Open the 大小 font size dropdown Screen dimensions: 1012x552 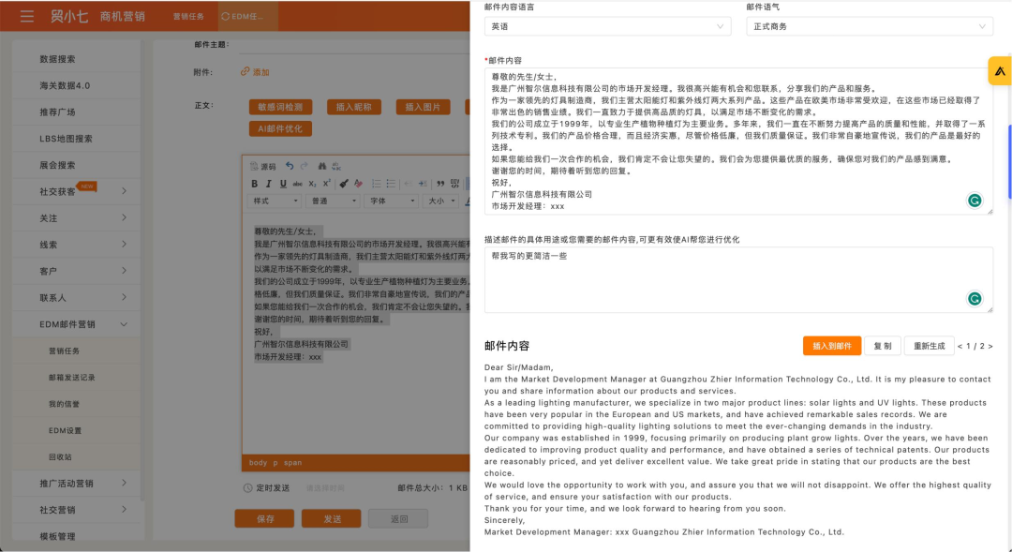pos(441,201)
